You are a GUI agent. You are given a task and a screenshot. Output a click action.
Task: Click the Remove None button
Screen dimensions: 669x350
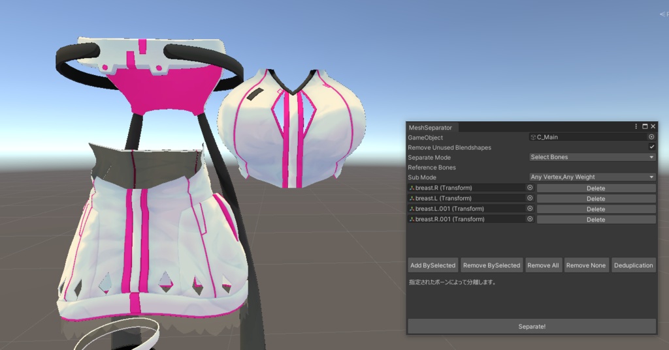click(x=586, y=265)
